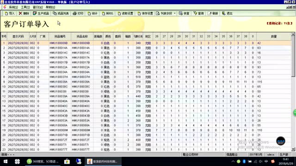Click the 厂商 column header
This screenshot has width=296, height=166.
(x=43, y=36)
